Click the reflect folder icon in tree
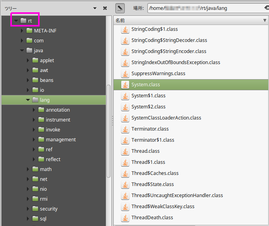Screen dimensions: 269x226 click(41, 160)
